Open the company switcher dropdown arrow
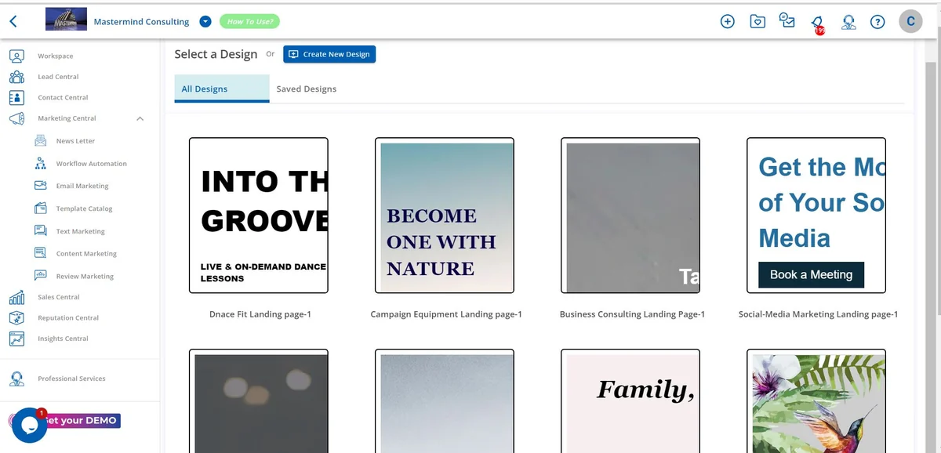This screenshot has height=453, width=941. [x=205, y=21]
